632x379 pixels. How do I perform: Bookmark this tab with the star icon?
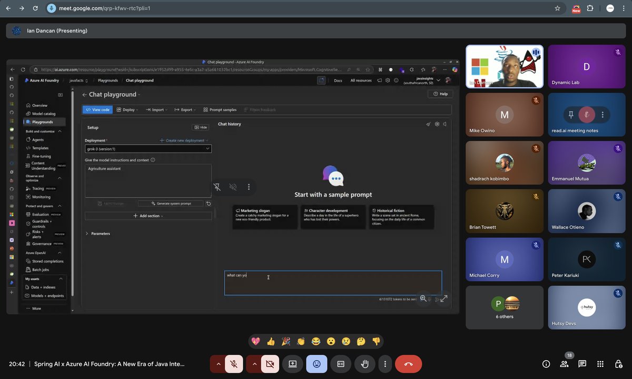coord(557,8)
